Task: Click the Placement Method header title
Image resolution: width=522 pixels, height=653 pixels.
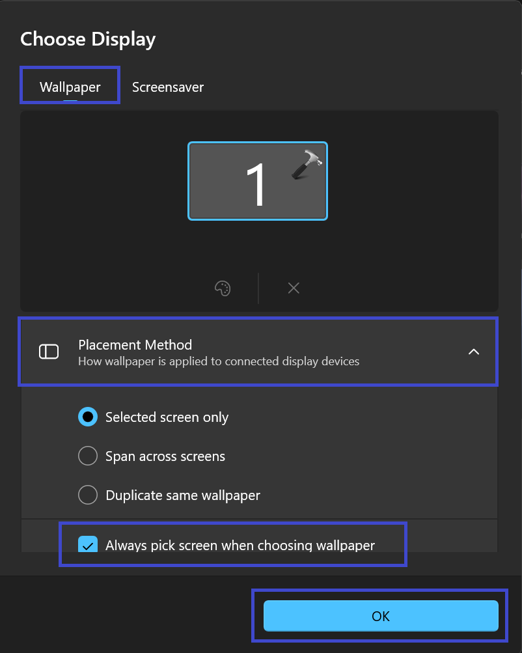Action: pos(135,344)
